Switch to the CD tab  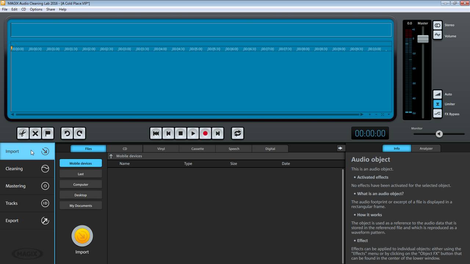pos(125,149)
